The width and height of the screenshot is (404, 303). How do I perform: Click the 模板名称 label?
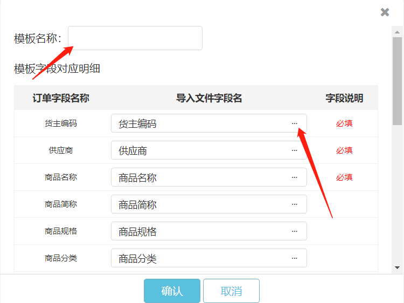click(x=38, y=39)
